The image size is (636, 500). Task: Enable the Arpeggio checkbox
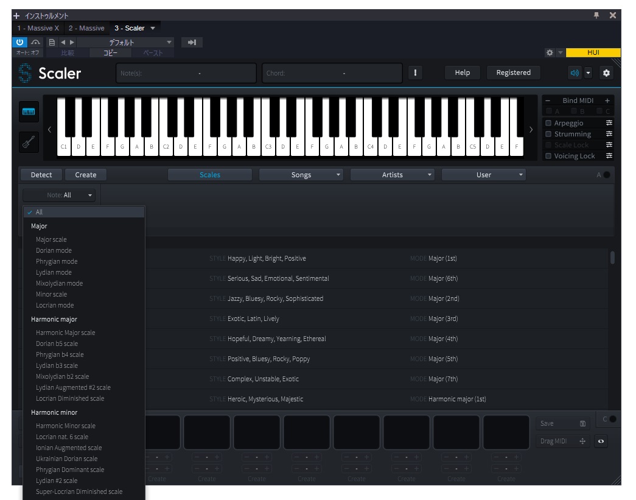pos(548,122)
